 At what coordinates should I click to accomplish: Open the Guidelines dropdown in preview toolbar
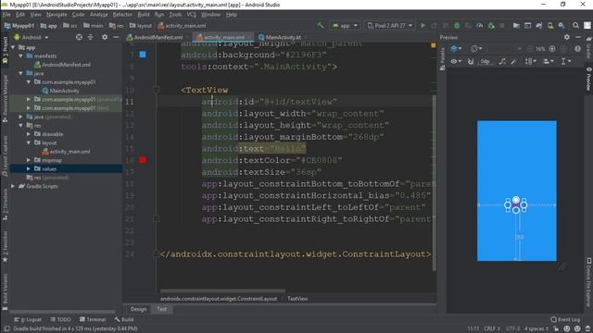pyautogui.click(x=565, y=61)
